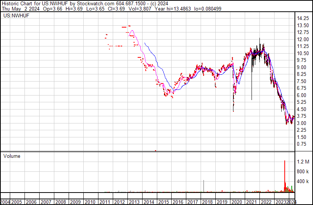Click the 1.50 price axis label

[x=301, y=137]
